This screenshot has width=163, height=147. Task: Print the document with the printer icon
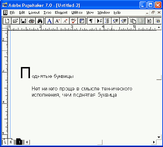31,21
